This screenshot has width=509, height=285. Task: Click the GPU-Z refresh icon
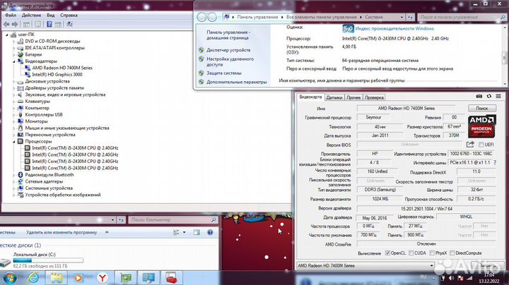[x=489, y=96]
